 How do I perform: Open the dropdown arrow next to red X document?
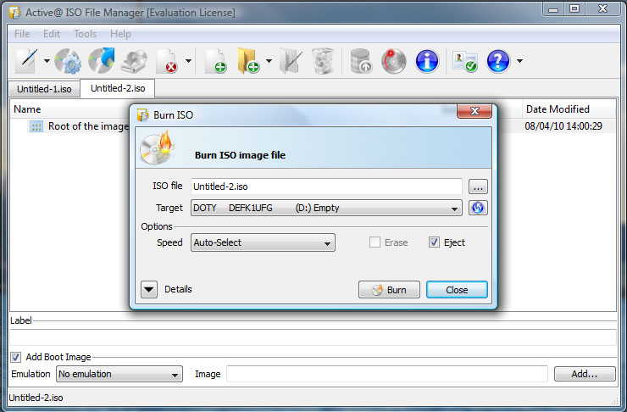coord(188,61)
